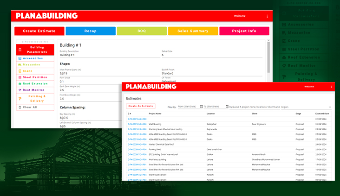Go to the Sales Summary tab
340x196 pixels.
coord(193,31)
